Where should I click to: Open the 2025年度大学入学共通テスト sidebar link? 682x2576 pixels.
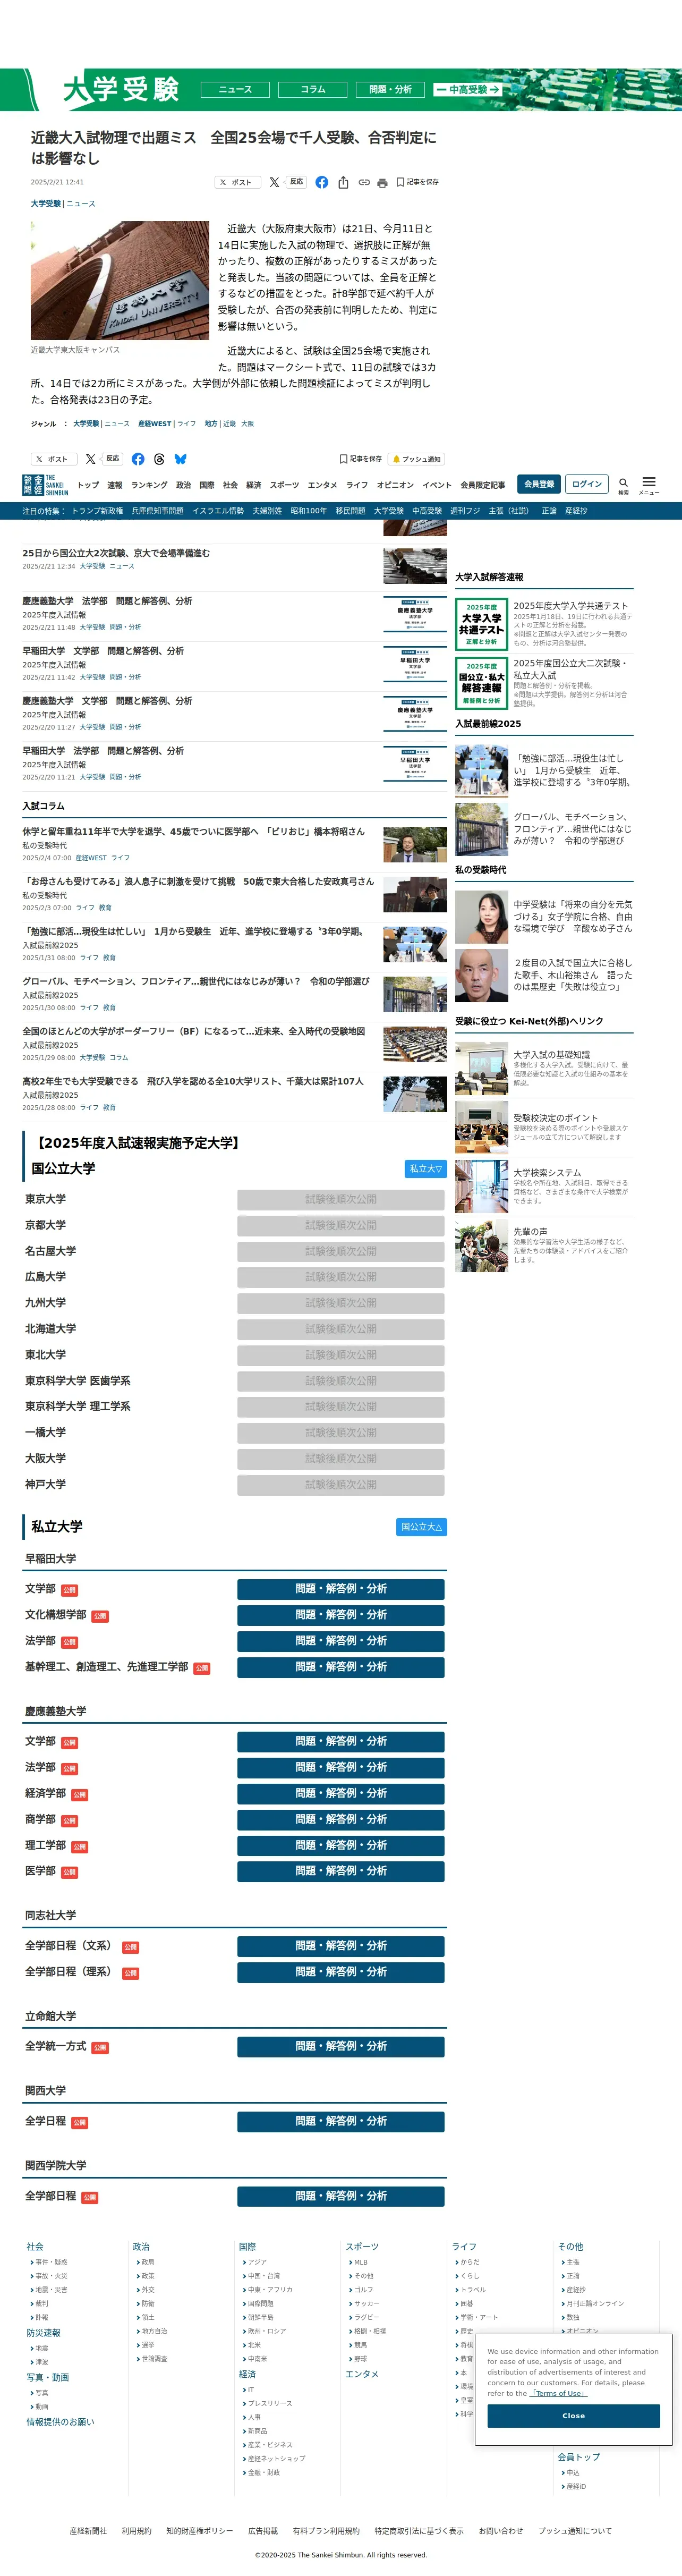click(x=571, y=606)
